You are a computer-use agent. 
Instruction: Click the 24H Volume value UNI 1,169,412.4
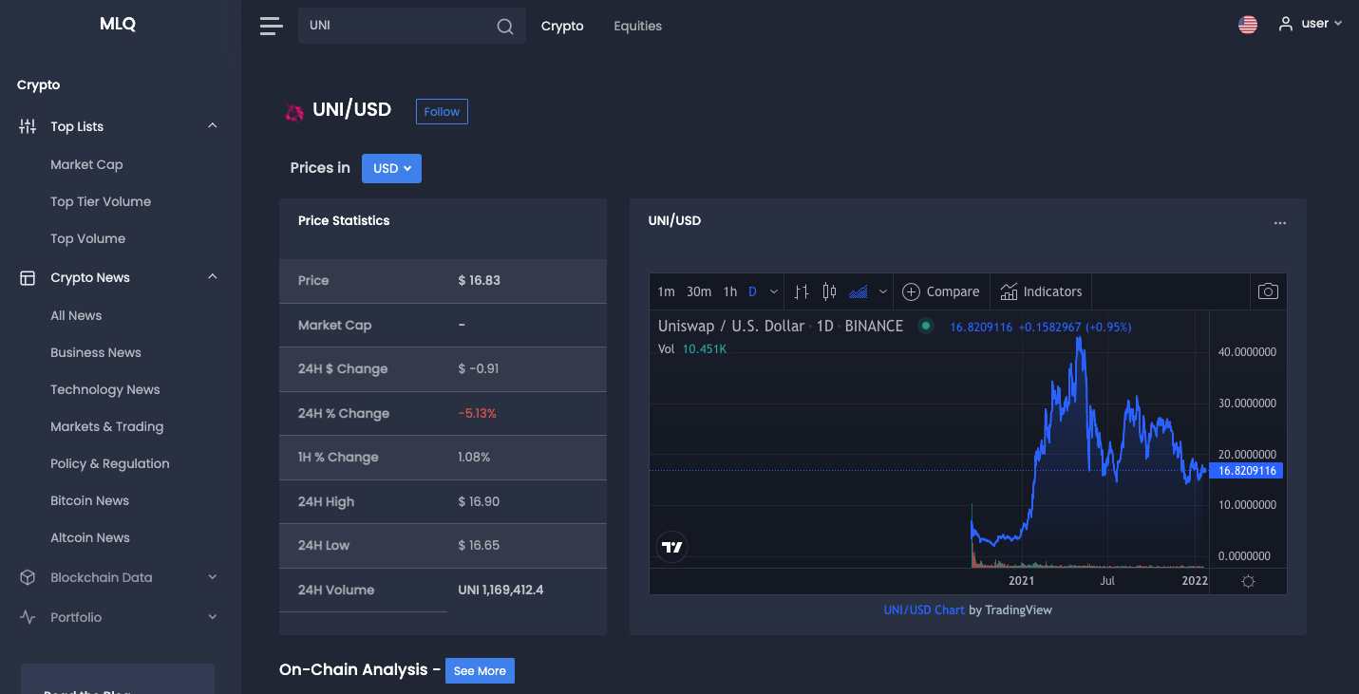point(500,590)
